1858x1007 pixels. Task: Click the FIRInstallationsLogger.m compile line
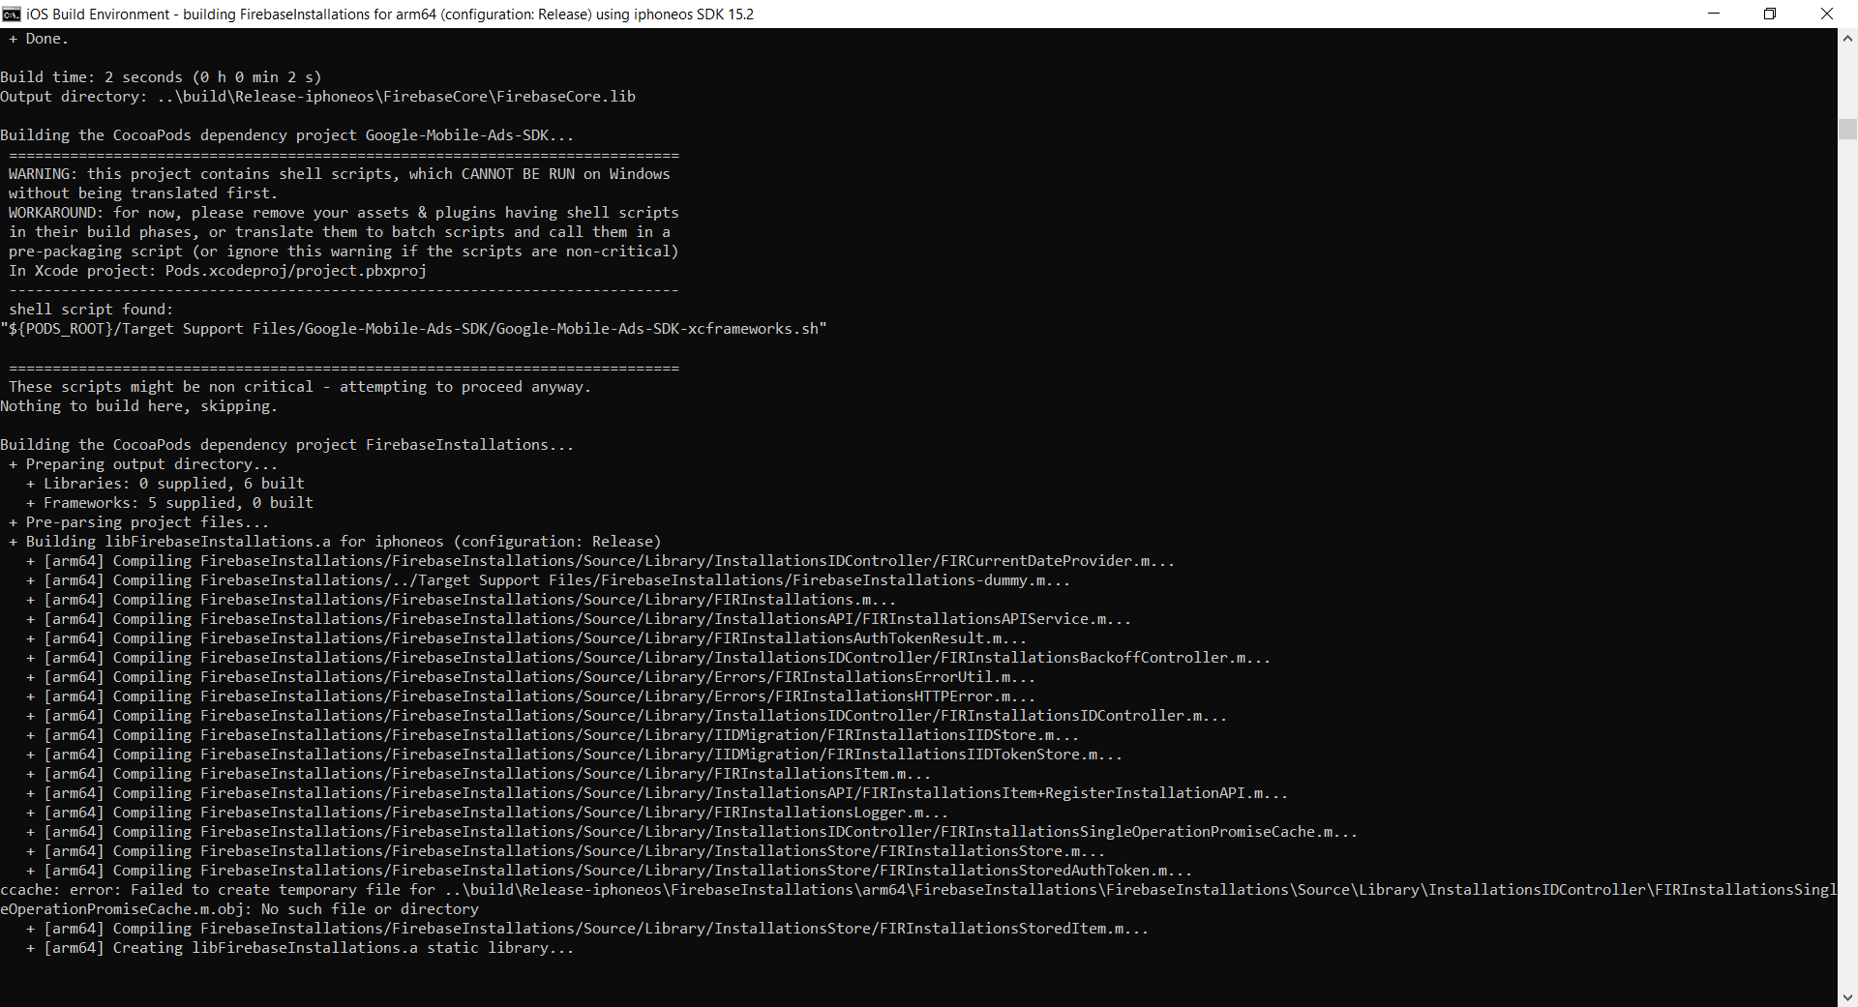(x=487, y=813)
